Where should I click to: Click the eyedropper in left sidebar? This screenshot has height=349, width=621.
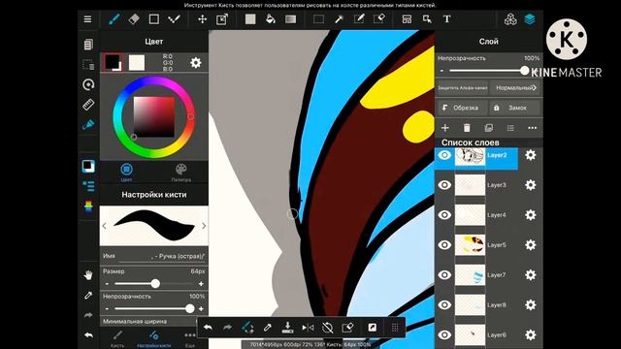88,295
